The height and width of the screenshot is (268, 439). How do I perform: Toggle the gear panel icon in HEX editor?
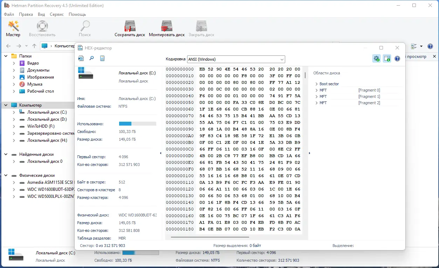(x=376, y=59)
